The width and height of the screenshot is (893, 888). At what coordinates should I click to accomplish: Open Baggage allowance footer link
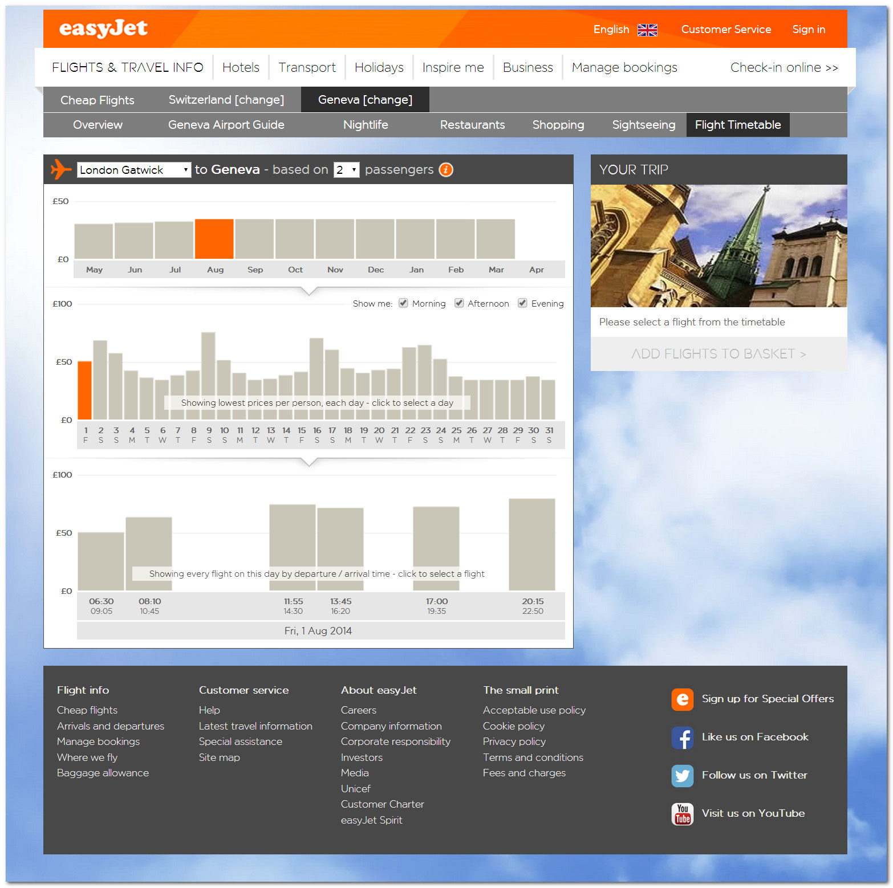103,773
